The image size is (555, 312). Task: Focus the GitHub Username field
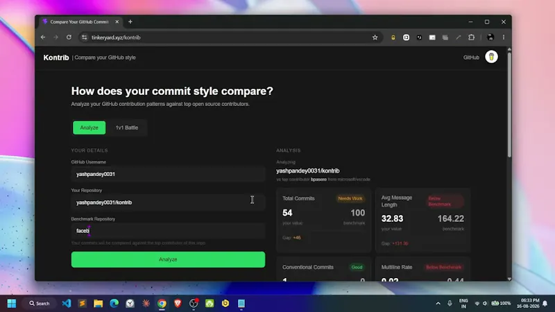click(x=168, y=174)
